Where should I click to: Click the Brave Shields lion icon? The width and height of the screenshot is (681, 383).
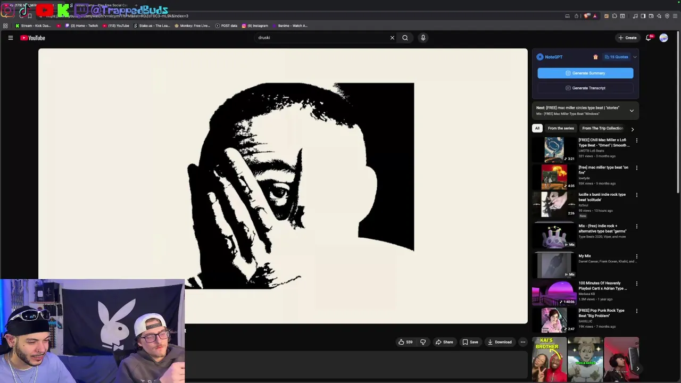(x=586, y=16)
